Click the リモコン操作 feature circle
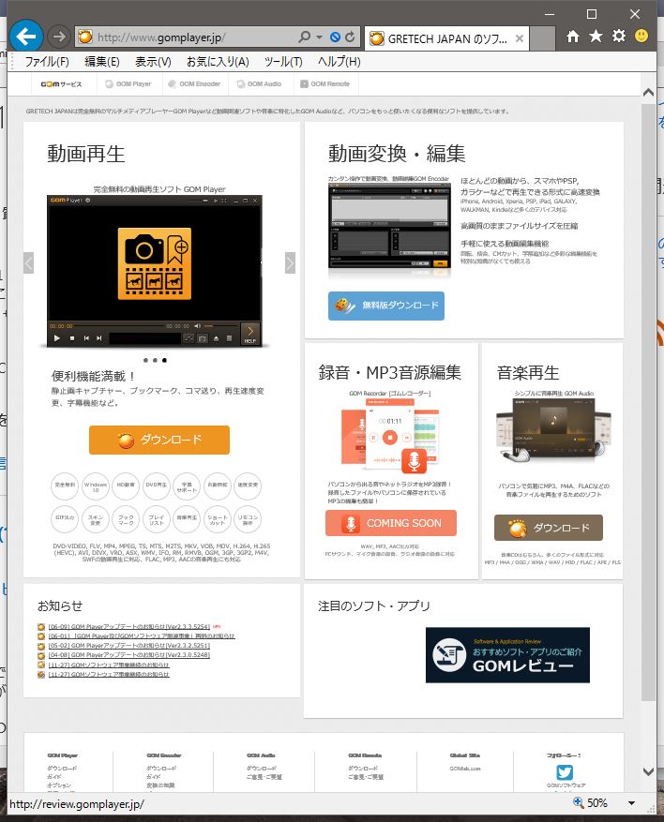Screen dimensions: 664x822 click(x=248, y=519)
